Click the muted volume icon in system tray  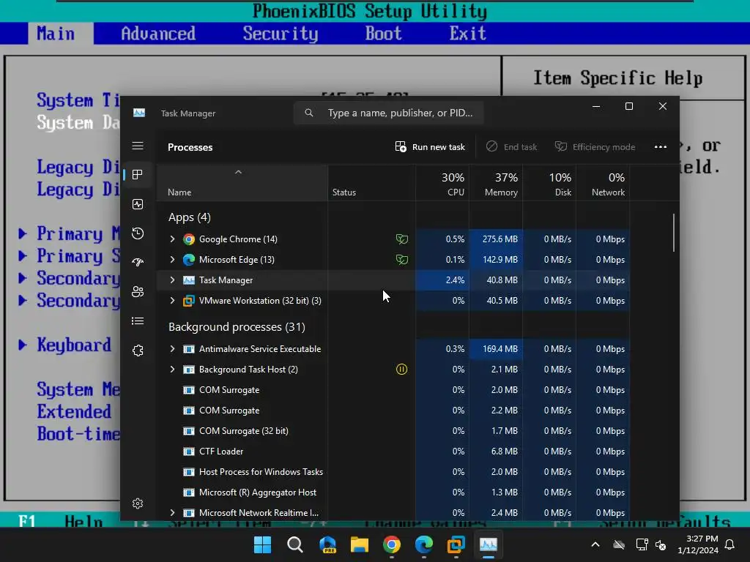pos(661,544)
